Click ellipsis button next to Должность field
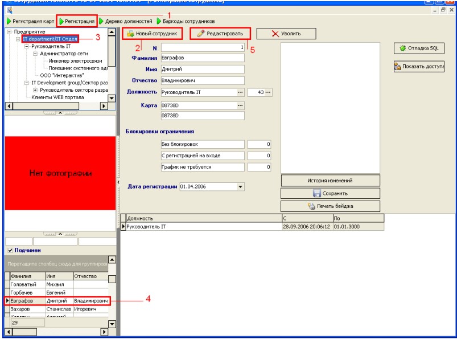The image size is (457, 339). [240, 92]
